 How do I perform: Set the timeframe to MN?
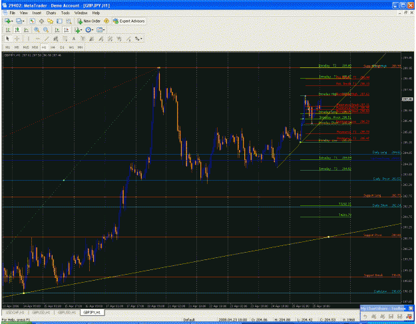(x=80, y=47)
